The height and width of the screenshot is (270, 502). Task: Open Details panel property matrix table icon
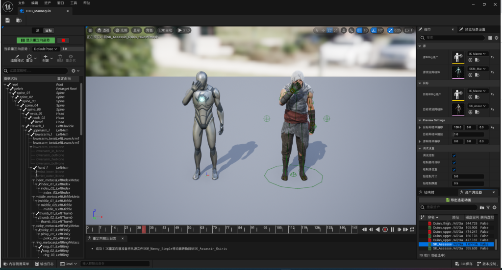click(x=490, y=38)
